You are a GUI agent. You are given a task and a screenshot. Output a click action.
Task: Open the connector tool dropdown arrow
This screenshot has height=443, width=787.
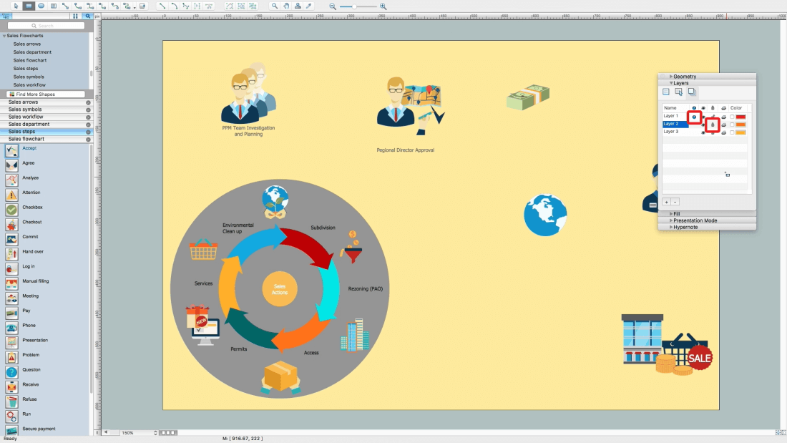point(135,7)
